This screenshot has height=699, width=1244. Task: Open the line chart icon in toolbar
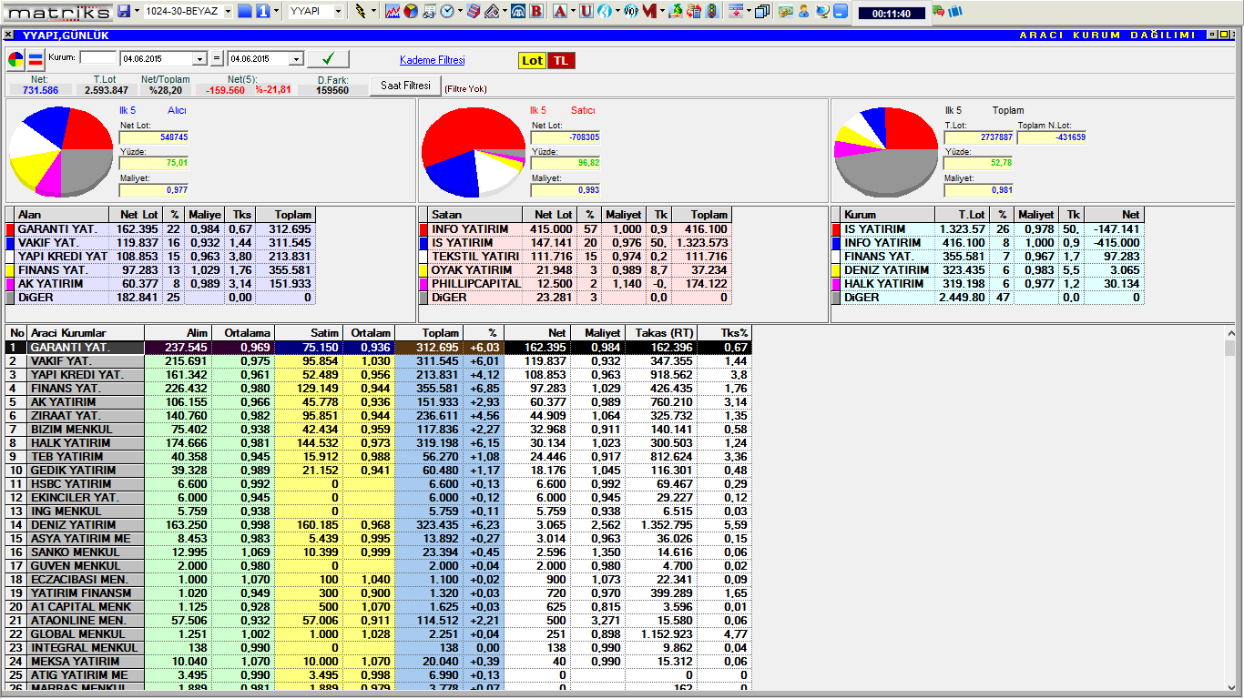pos(393,11)
